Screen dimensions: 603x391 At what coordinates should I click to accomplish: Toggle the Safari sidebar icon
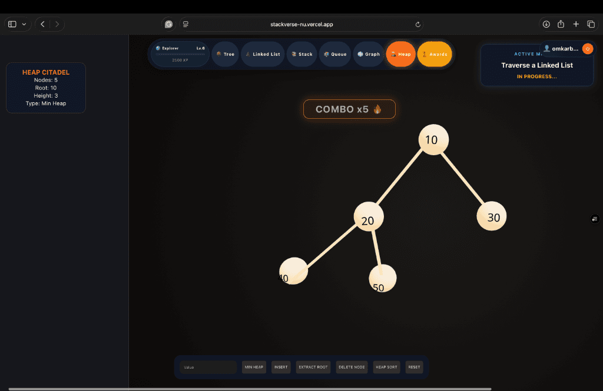coord(12,24)
